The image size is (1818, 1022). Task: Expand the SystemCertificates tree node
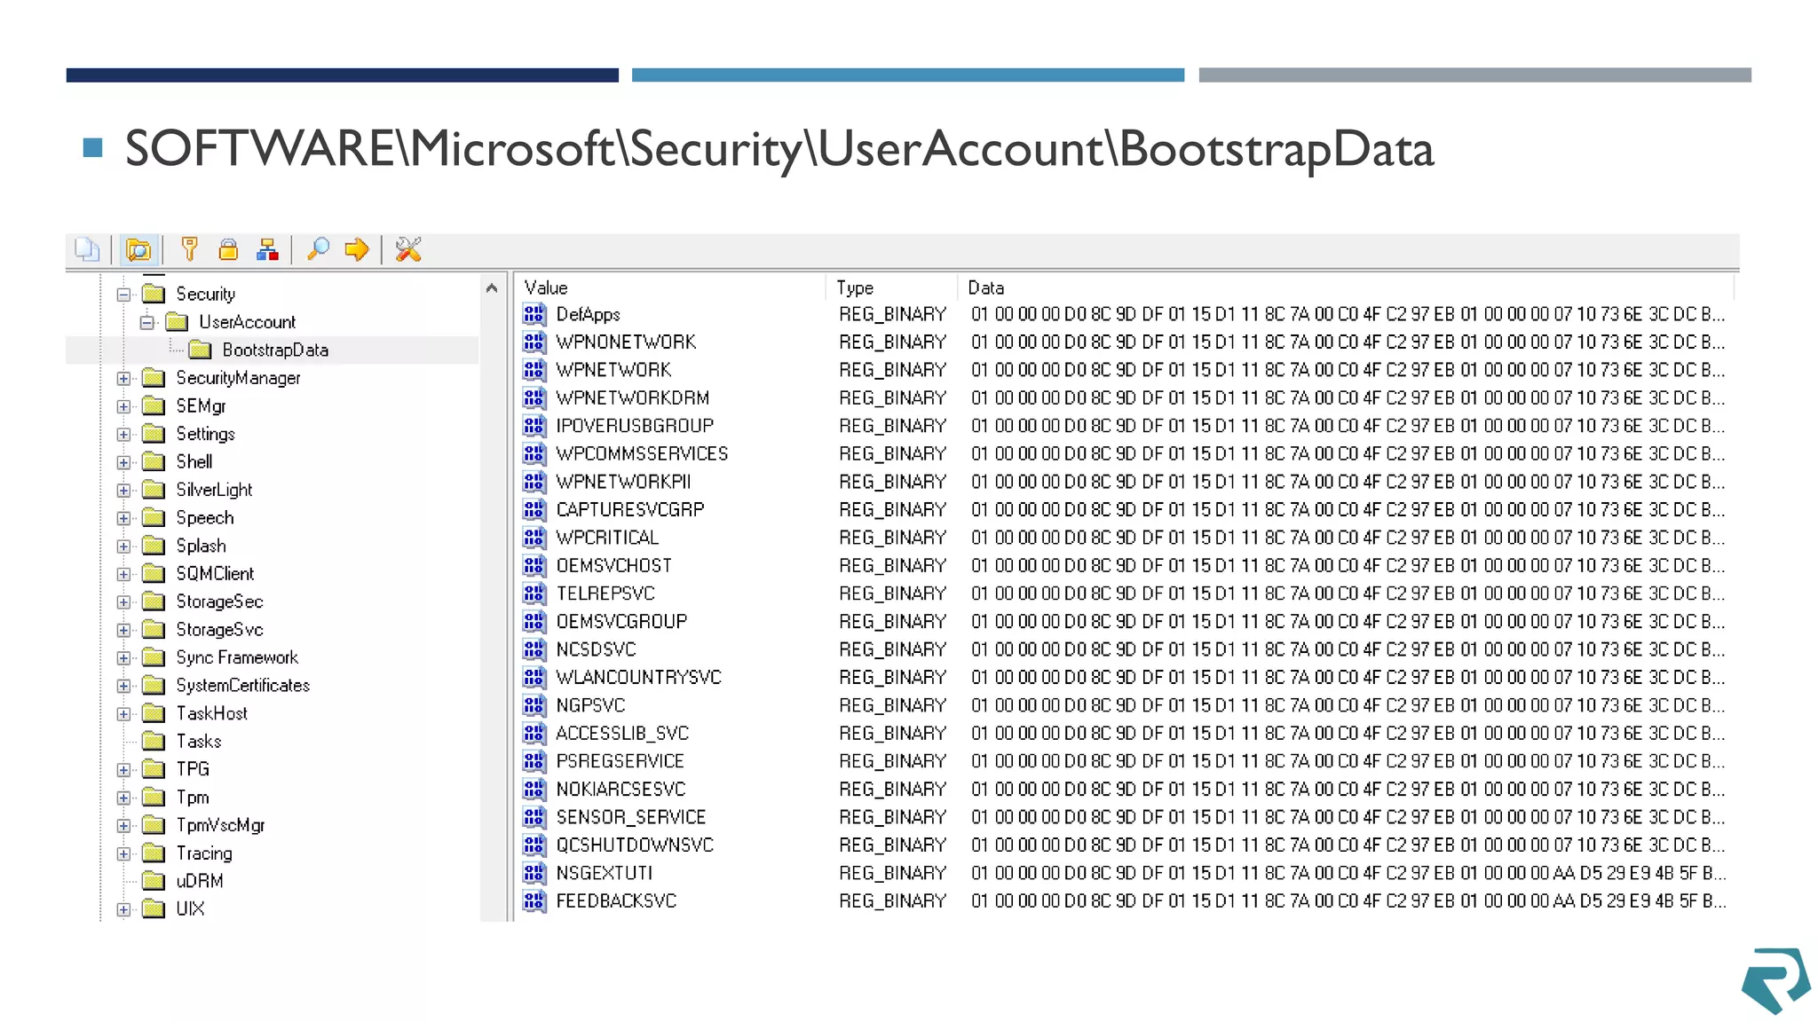pyautogui.click(x=123, y=686)
